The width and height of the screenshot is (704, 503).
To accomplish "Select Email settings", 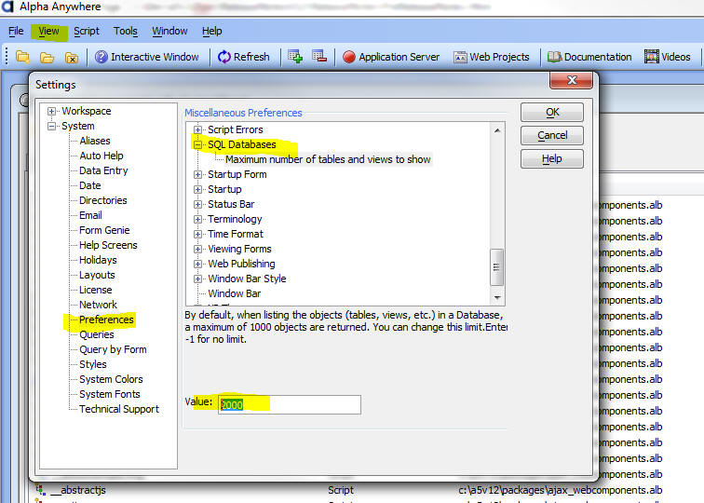I will [x=90, y=215].
